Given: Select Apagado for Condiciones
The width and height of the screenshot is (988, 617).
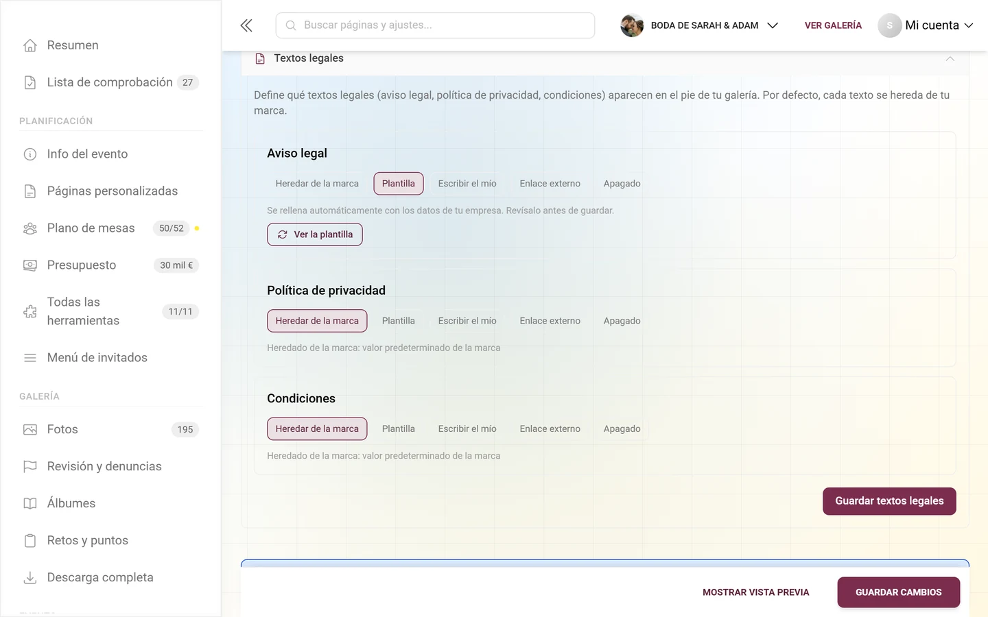Looking at the screenshot, I should tap(622, 429).
